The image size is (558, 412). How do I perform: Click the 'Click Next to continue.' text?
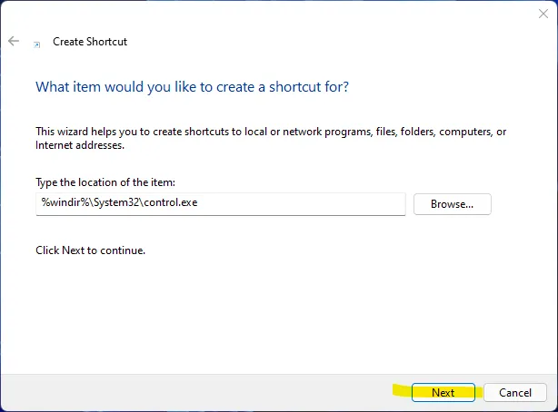[x=90, y=250]
